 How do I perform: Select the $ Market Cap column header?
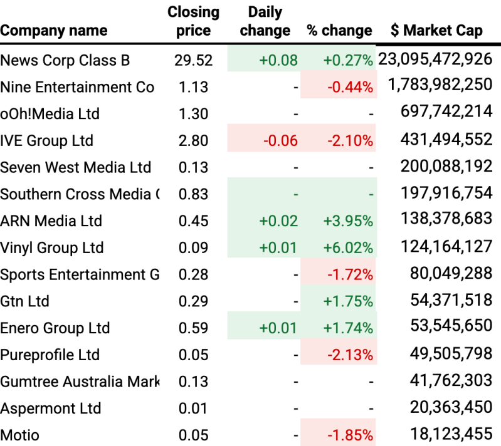pos(436,30)
